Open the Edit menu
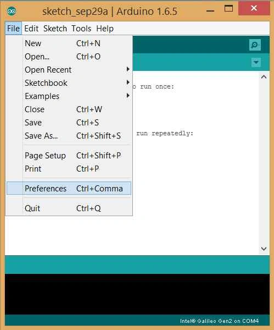The width and height of the screenshot is (274, 330). pyautogui.click(x=31, y=29)
